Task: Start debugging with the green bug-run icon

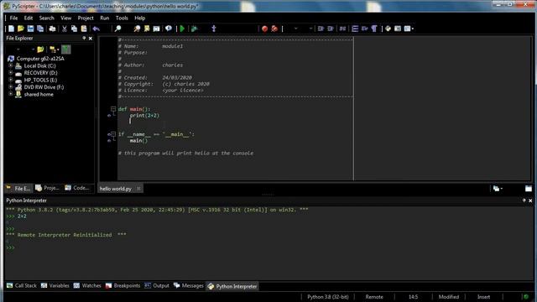Action: coord(194,29)
